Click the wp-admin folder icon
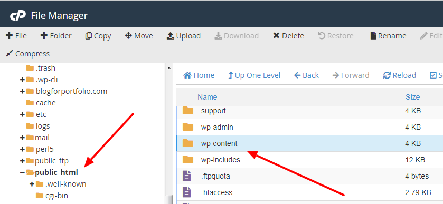The width and height of the screenshot is (443, 204). tap(188, 127)
